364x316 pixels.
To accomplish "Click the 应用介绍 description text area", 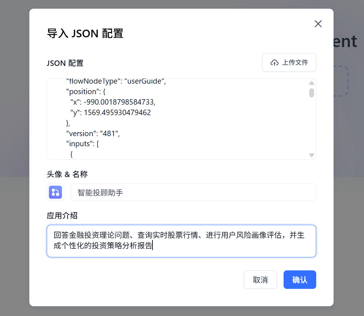I will (181, 241).
